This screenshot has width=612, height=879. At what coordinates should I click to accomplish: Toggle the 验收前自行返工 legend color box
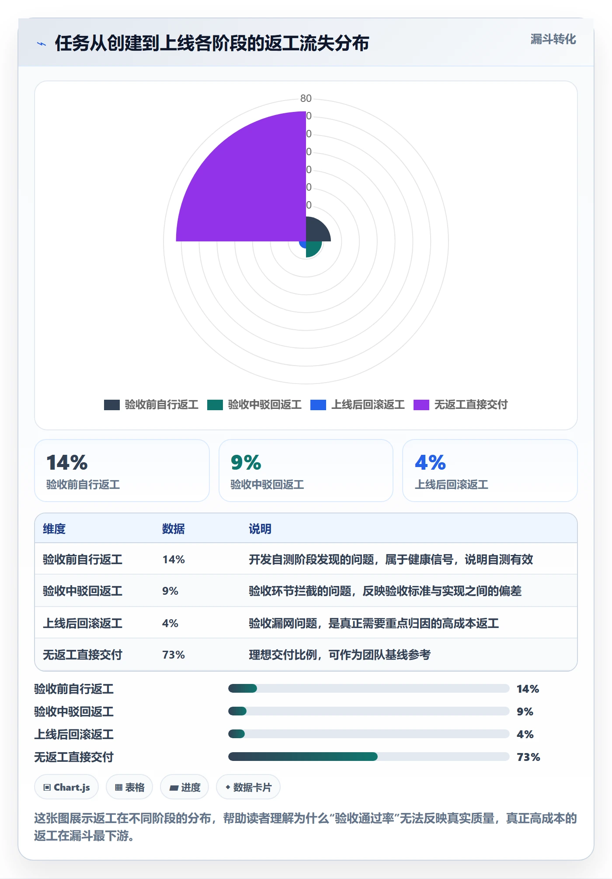click(112, 405)
